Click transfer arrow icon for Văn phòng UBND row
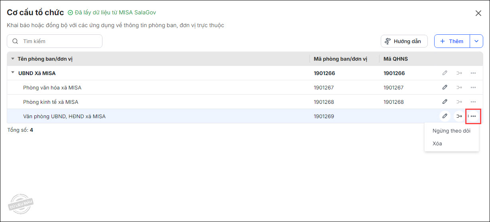490x222 pixels. point(459,116)
